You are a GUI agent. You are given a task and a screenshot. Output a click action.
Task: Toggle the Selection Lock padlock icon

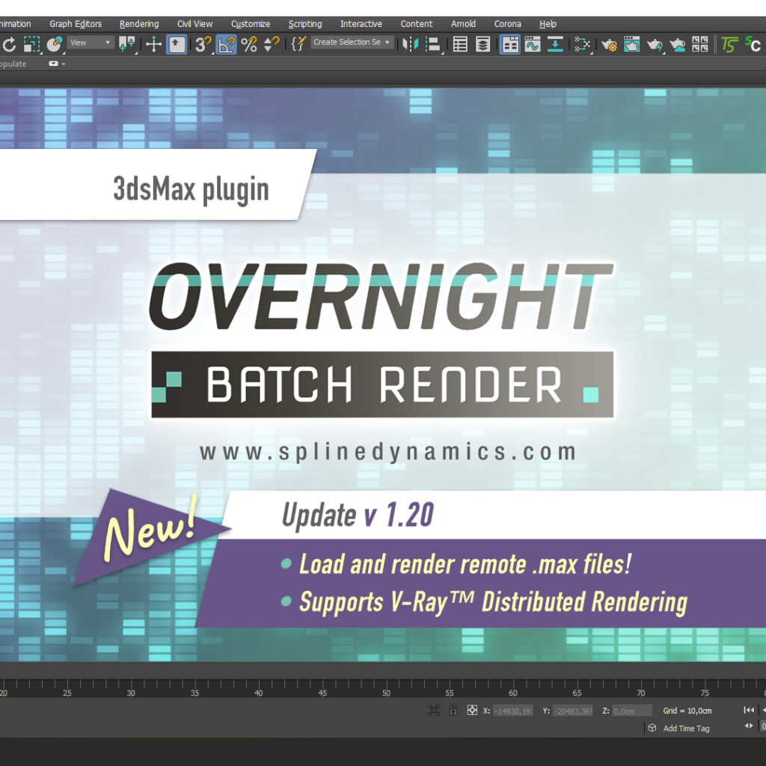point(453,711)
